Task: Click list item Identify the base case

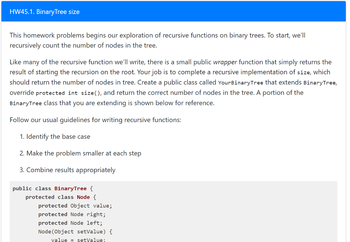Action: [x=55, y=136]
